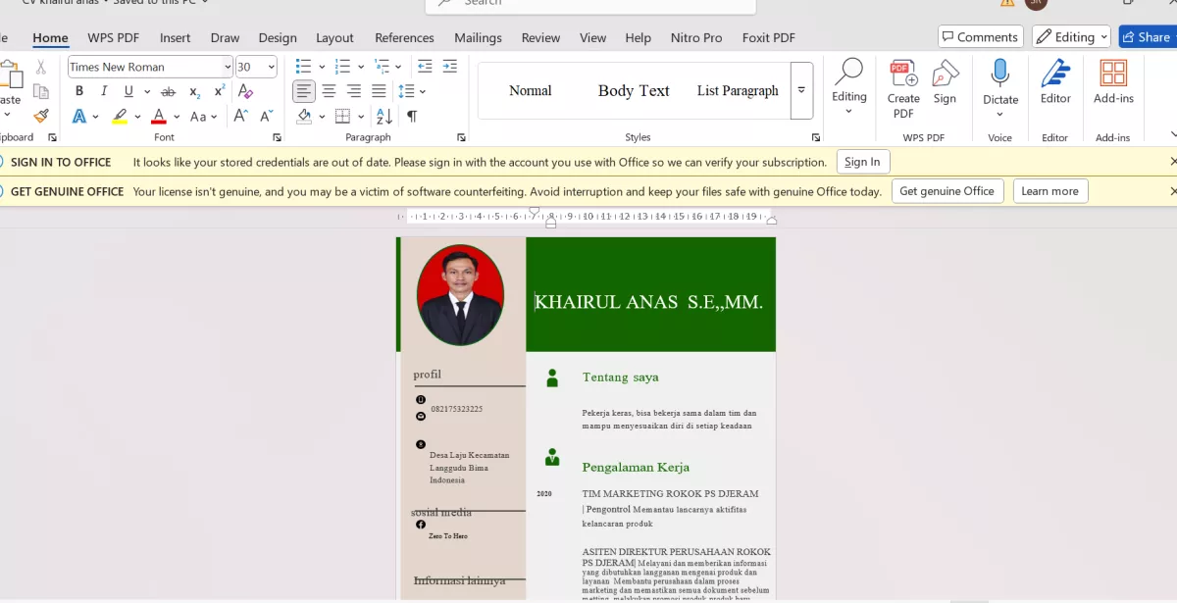Click the Create PDF icon

coord(903,88)
